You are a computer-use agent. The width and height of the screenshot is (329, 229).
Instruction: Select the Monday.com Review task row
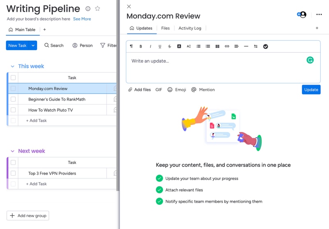point(63,88)
